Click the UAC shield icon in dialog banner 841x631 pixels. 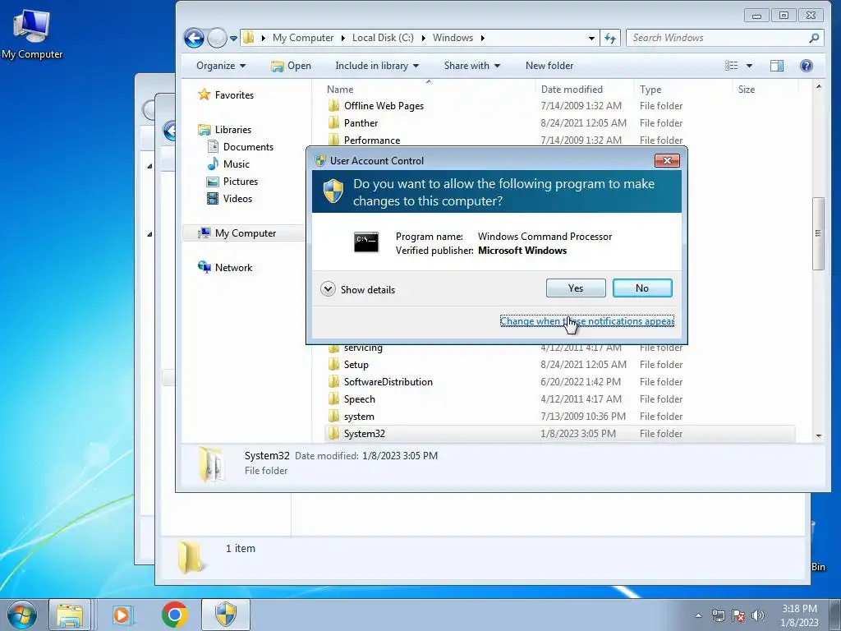tap(333, 191)
